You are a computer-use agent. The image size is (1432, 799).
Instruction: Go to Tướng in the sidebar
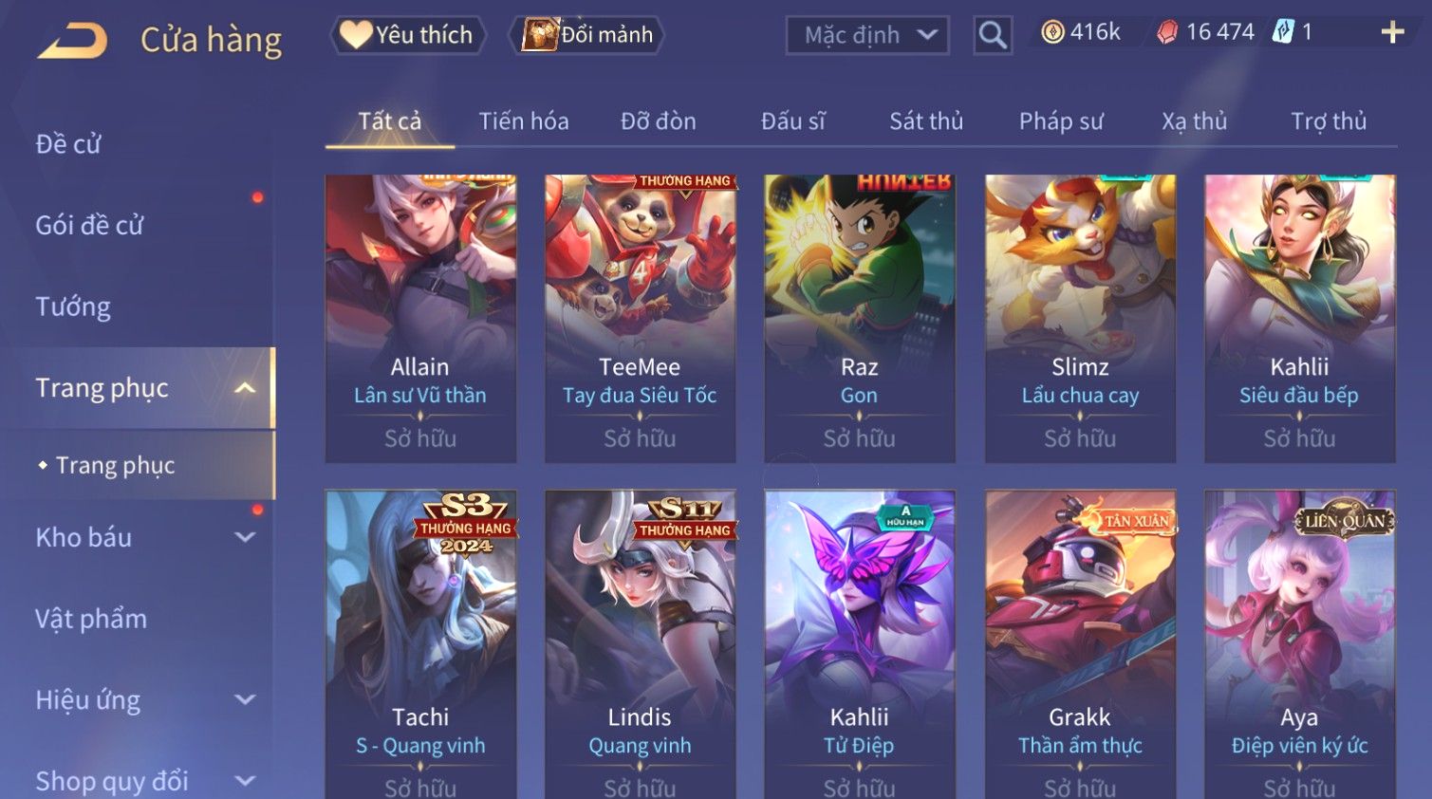click(x=73, y=307)
